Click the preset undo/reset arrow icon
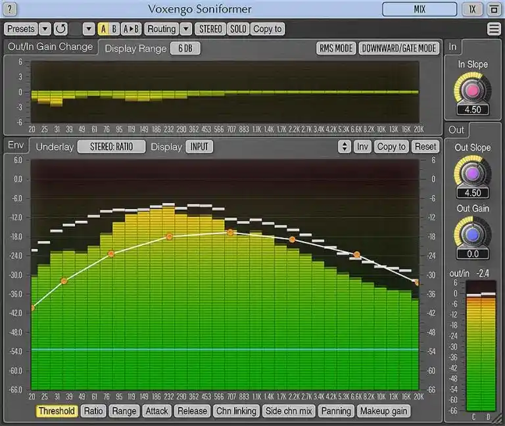Screen dimensions: 505x426 [x=60, y=29]
